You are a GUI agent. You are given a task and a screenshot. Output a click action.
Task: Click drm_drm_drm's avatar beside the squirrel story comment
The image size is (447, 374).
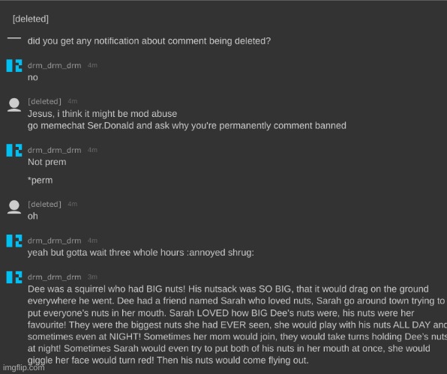point(14,277)
